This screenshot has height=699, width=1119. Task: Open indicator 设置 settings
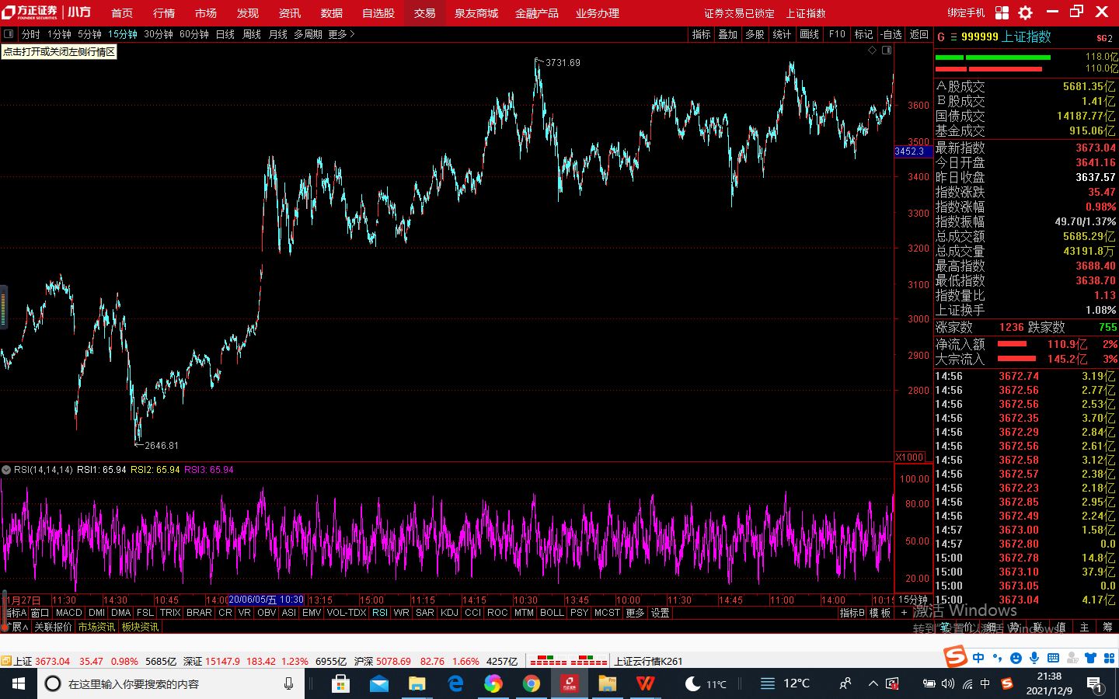(x=660, y=613)
